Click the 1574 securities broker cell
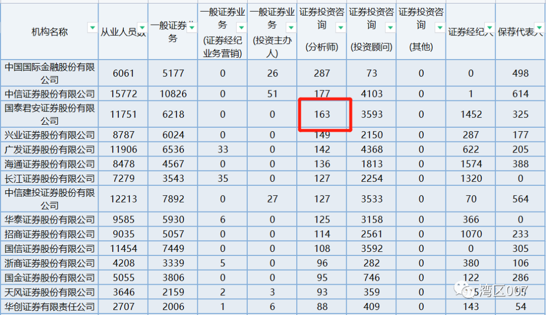The height and width of the screenshot is (315, 546). (x=471, y=164)
